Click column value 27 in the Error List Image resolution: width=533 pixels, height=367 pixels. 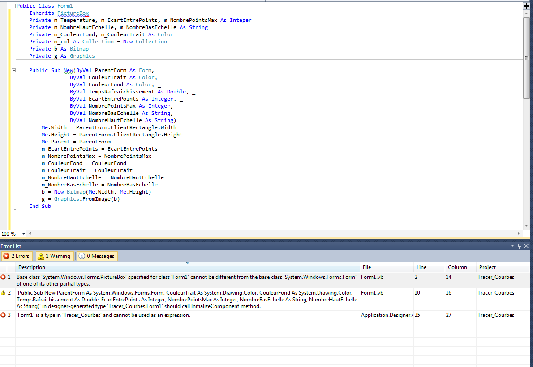[448, 315]
